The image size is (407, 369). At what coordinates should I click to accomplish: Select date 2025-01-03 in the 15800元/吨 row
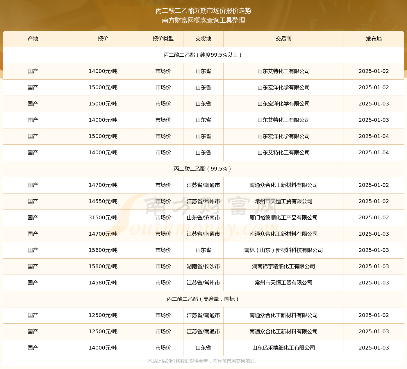click(374, 266)
